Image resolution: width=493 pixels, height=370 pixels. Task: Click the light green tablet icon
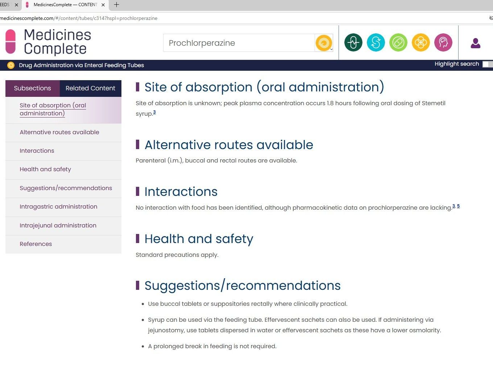coord(398,43)
